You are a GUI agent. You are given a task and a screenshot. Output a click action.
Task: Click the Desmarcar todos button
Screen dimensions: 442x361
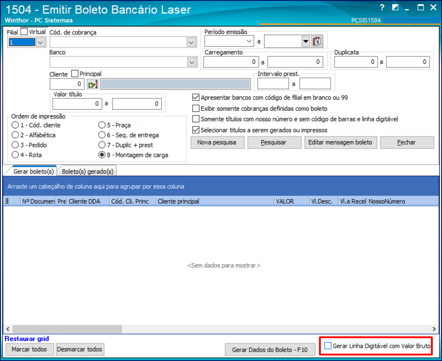(x=80, y=349)
